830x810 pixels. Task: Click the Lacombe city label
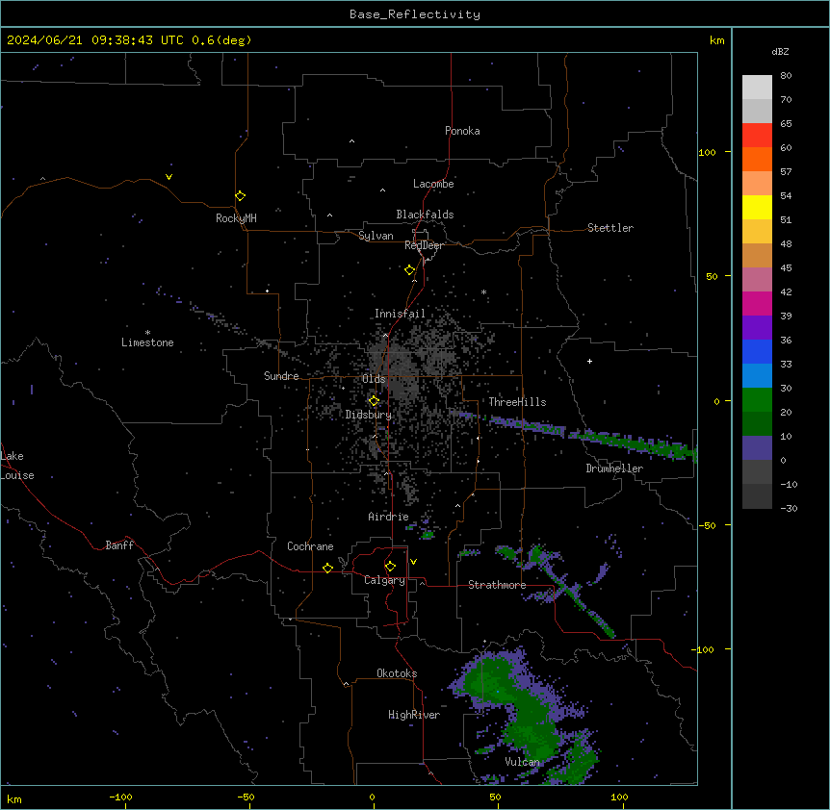pos(433,184)
